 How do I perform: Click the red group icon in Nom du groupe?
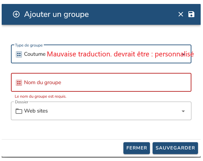pos(19,82)
